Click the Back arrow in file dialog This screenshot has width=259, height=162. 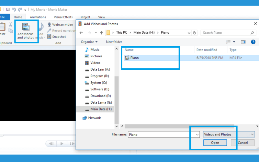[81, 33]
